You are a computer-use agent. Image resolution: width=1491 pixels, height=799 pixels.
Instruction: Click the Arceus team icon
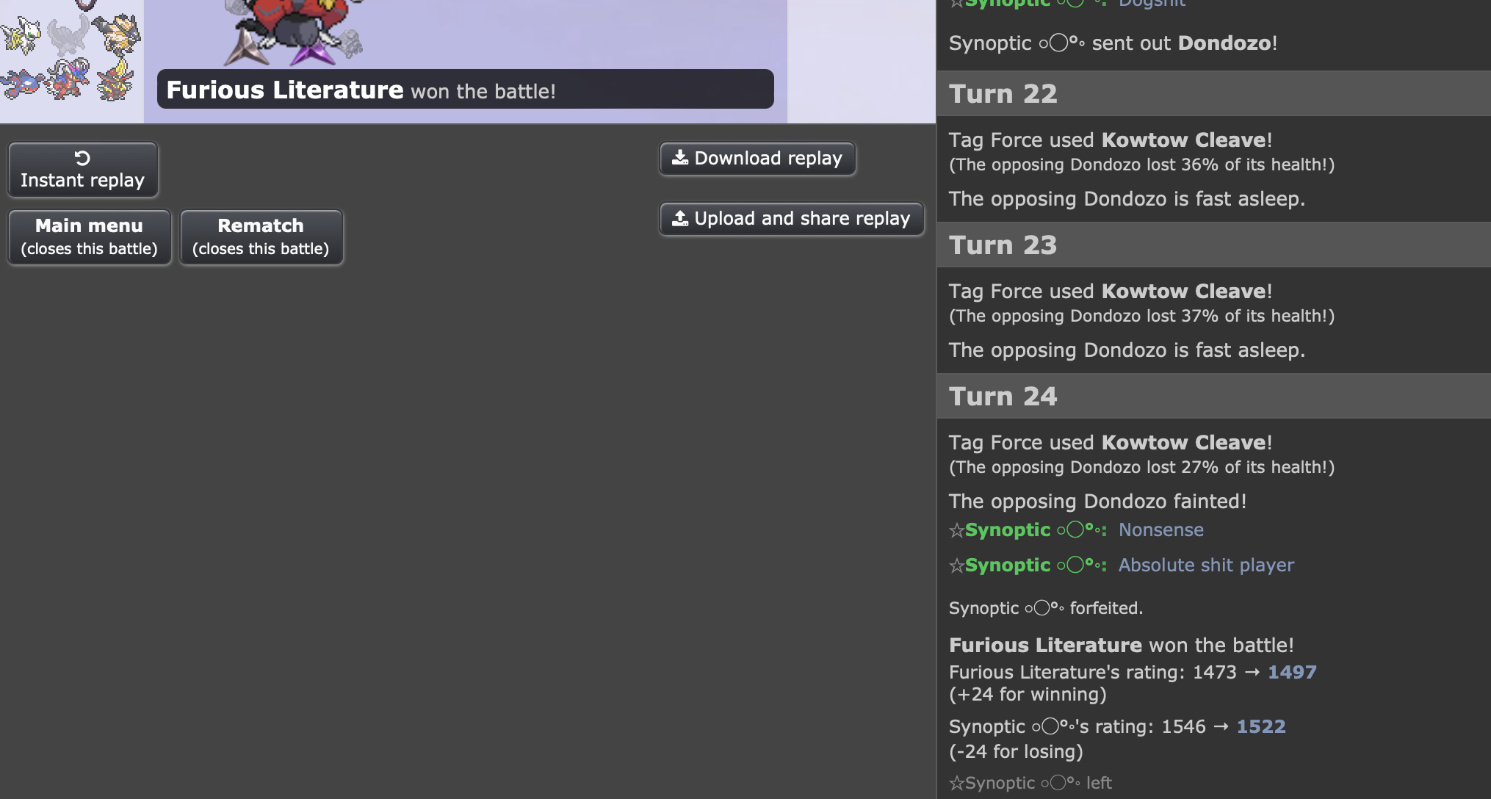tap(21, 35)
